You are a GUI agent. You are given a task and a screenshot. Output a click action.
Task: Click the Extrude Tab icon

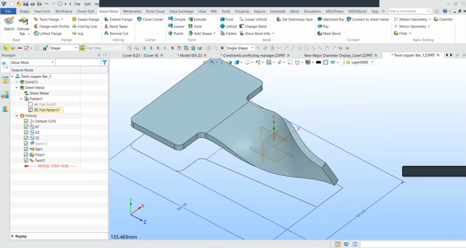point(23,22)
